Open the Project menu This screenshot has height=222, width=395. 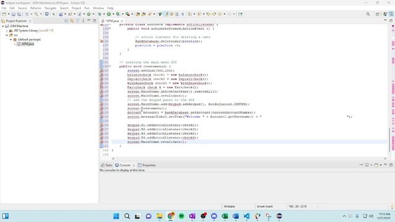[x=77, y=8]
